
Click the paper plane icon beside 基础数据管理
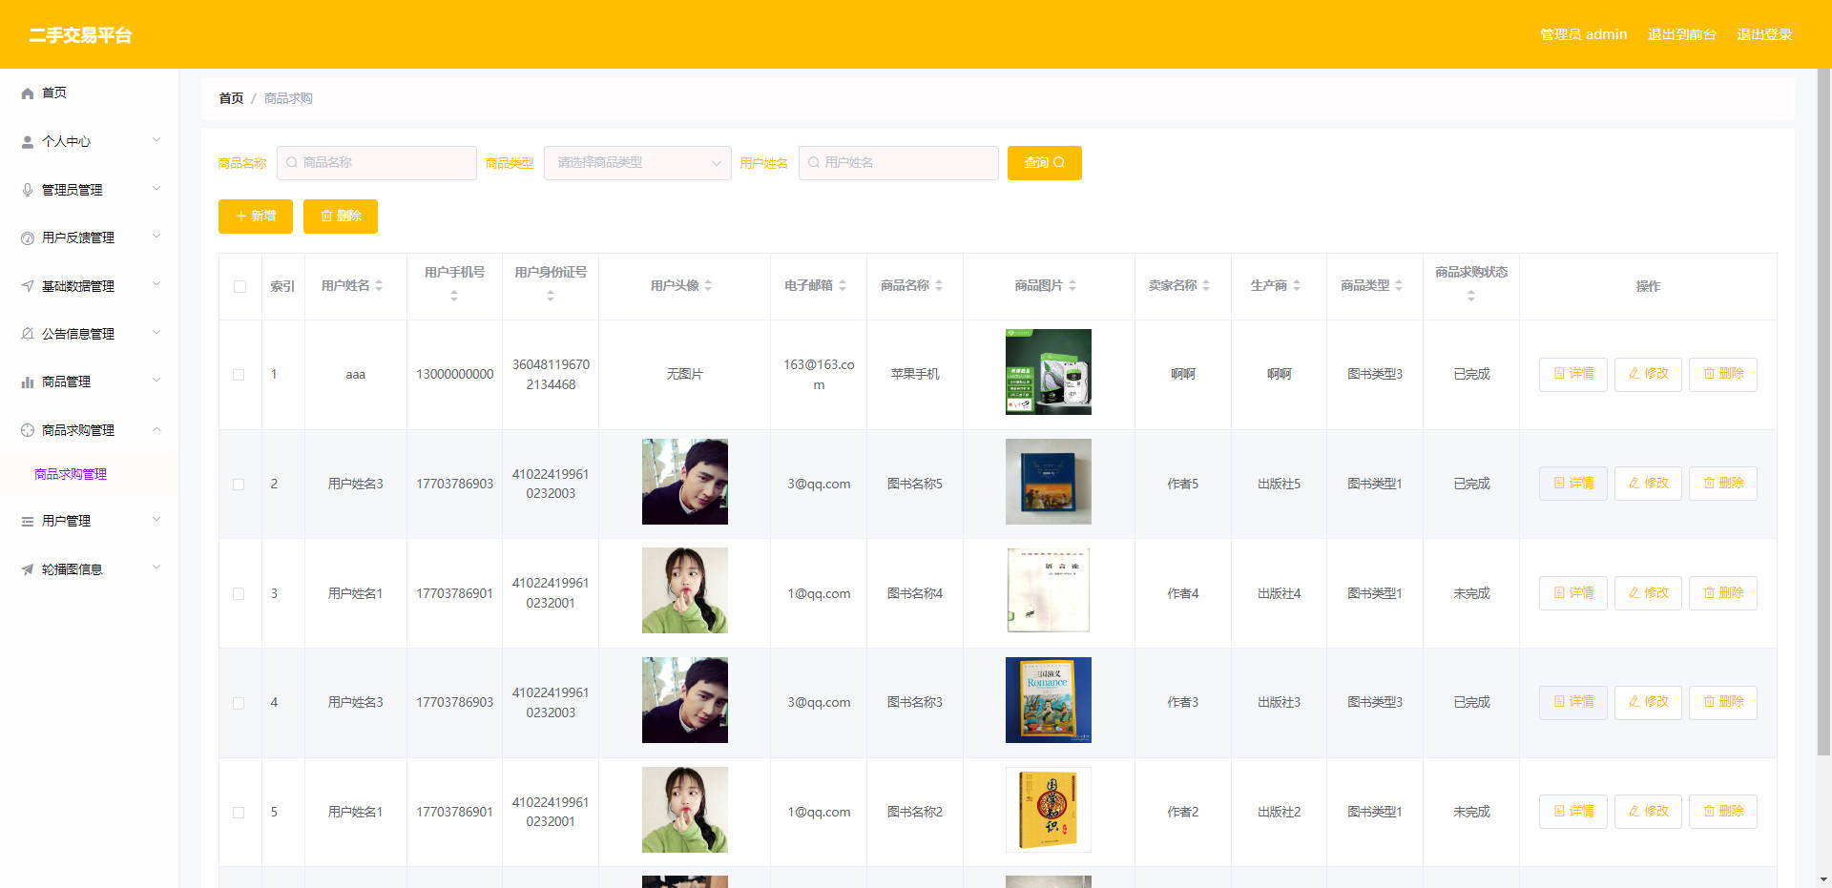coord(28,286)
